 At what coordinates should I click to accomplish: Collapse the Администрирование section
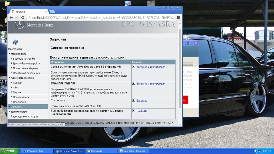[10, 78]
